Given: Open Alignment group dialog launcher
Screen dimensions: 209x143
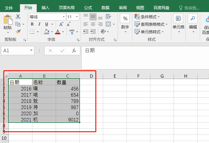Looking at the screenshot, I should pos(115,40).
